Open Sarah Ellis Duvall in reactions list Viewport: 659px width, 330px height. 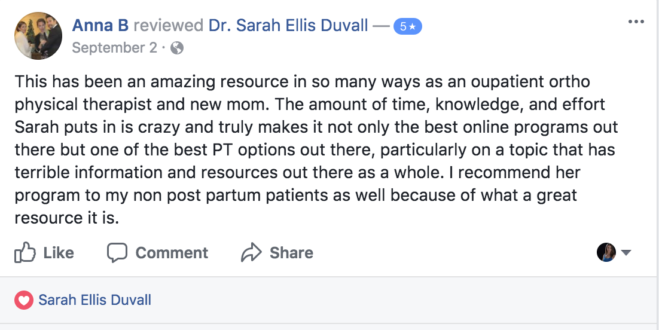tap(94, 300)
